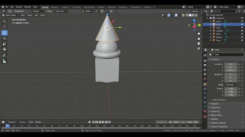Switch to the UV Editing workspace tab
This screenshot has width=245, height=137.
coord(76,7)
